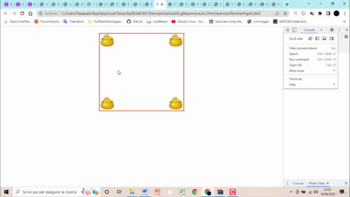This screenshot has width=350, height=197.
Task: Click the bottom-left pot of gold
Action: pos(107,103)
